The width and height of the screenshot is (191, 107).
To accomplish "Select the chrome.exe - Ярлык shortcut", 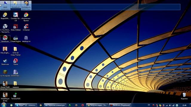I will pyautogui.click(x=26, y=17).
